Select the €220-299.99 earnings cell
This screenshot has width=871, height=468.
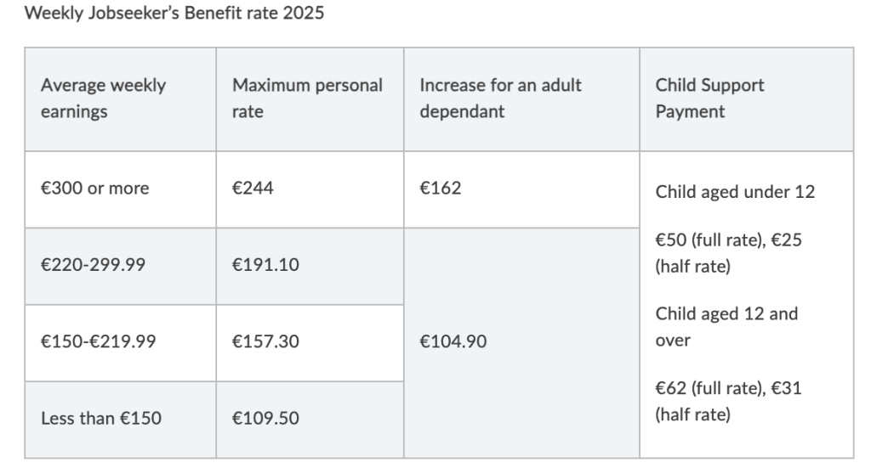[x=121, y=266]
